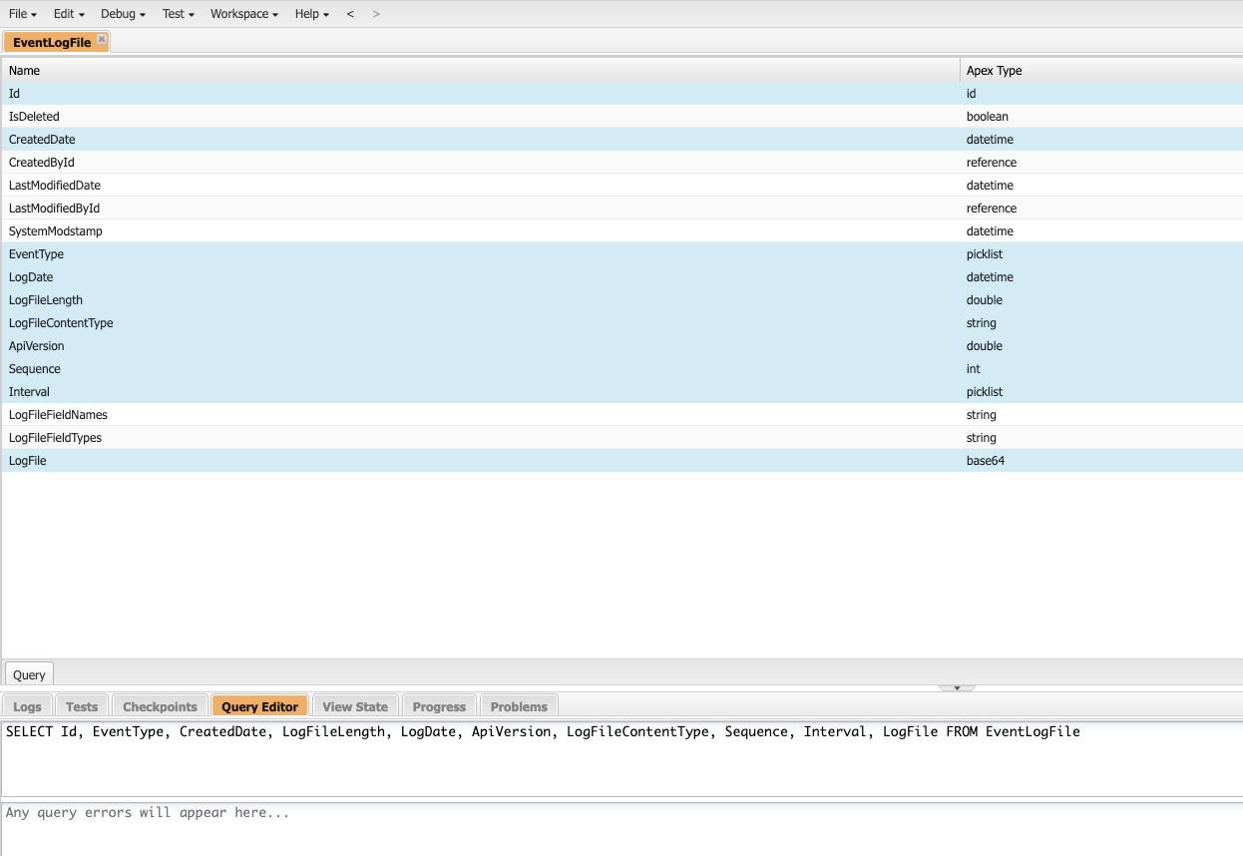This screenshot has width=1243, height=856.
Task: Click into the SOQL query text area
Action: pyautogui.click(x=621, y=758)
